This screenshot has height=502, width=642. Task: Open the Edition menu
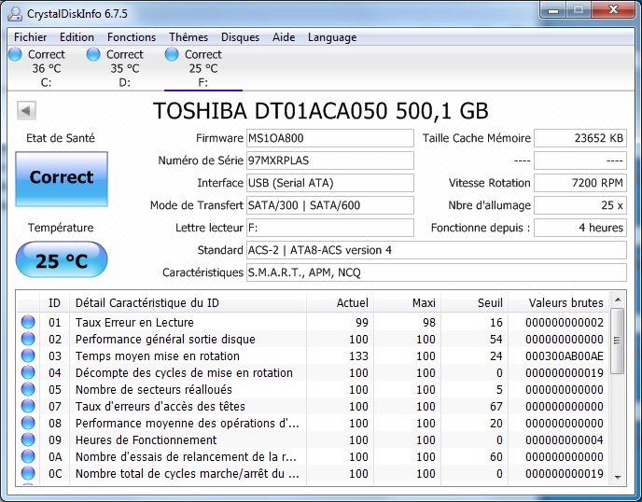(77, 37)
